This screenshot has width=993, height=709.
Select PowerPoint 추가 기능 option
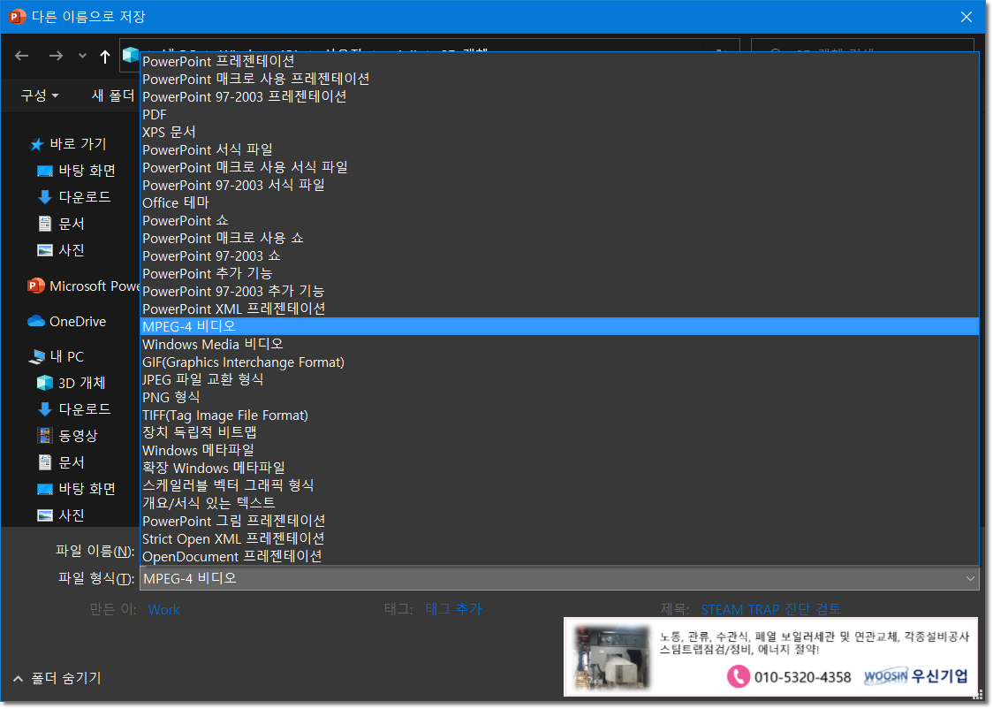click(x=559, y=274)
